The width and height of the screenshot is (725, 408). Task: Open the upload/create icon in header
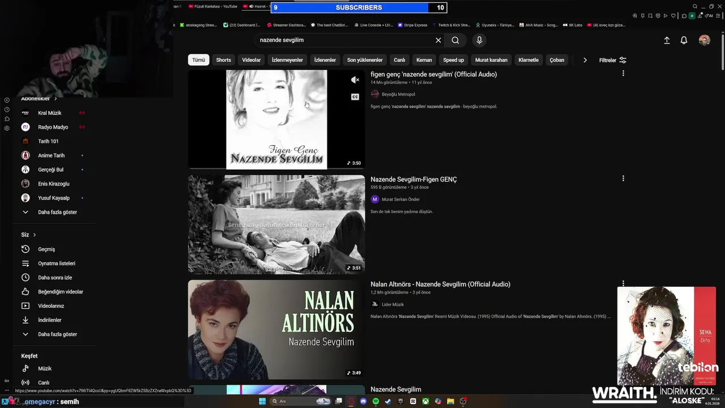pos(667,40)
